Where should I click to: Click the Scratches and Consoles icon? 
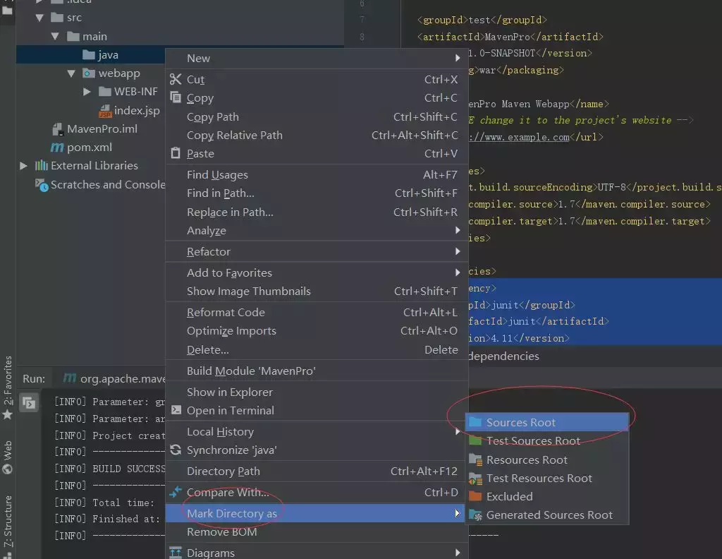coord(42,185)
